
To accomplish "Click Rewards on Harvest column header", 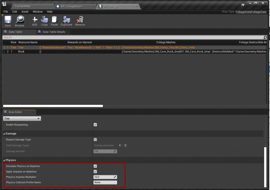I will (80, 42).
